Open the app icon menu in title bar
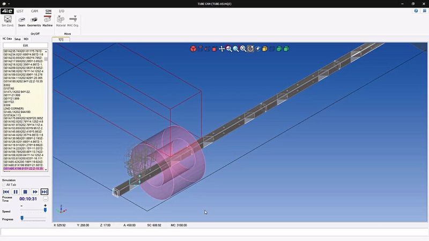 coord(4,4)
